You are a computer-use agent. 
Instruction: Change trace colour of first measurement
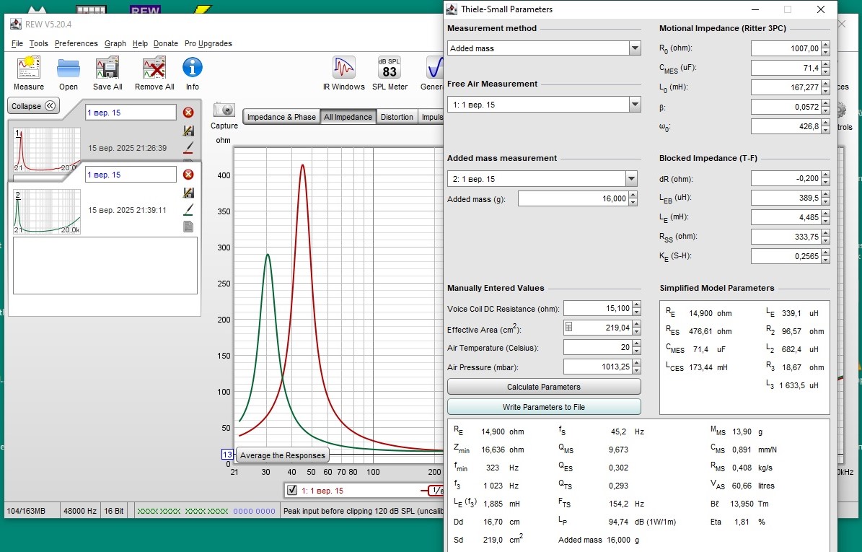[x=188, y=147]
